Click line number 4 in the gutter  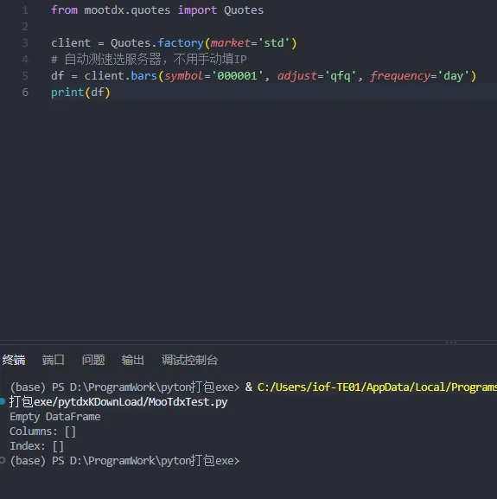point(25,60)
